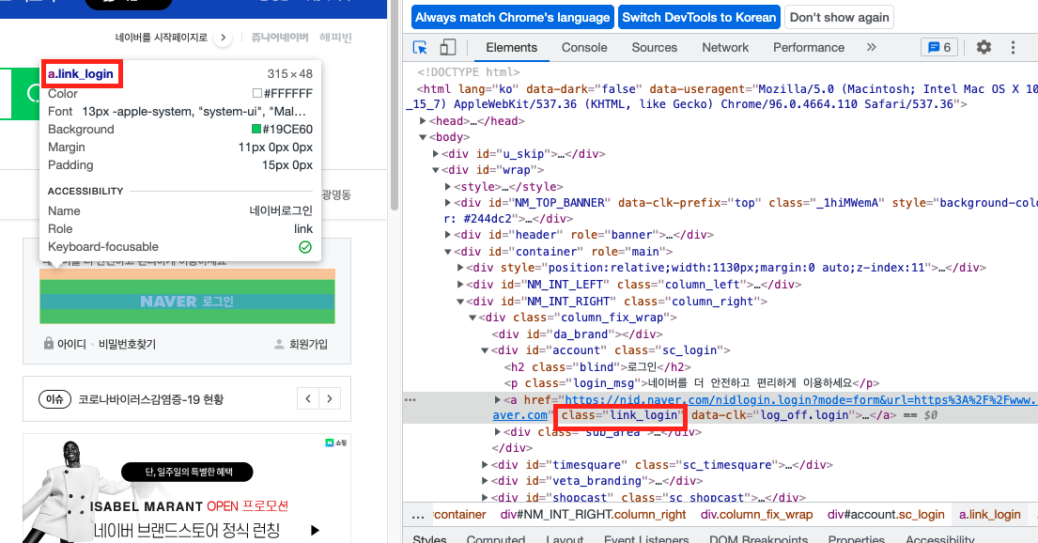Select the div id da_brand line
This screenshot has height=543, width=1038.
click(x=577, y=334)
